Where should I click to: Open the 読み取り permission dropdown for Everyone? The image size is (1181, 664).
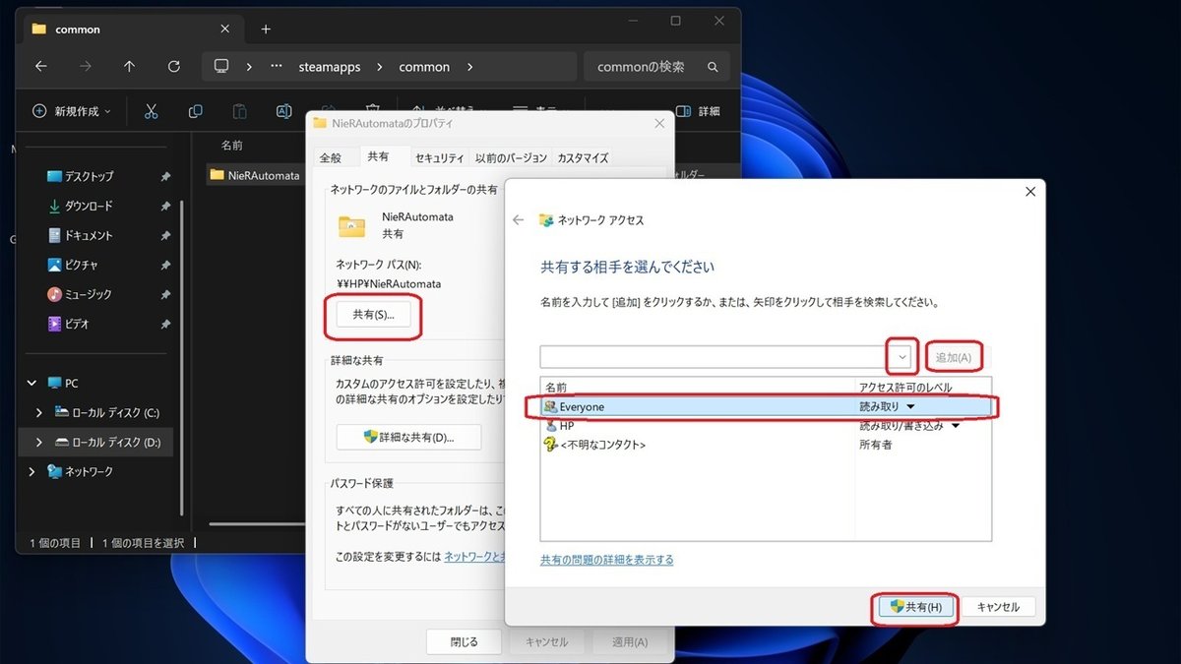[x=910, y=406]
